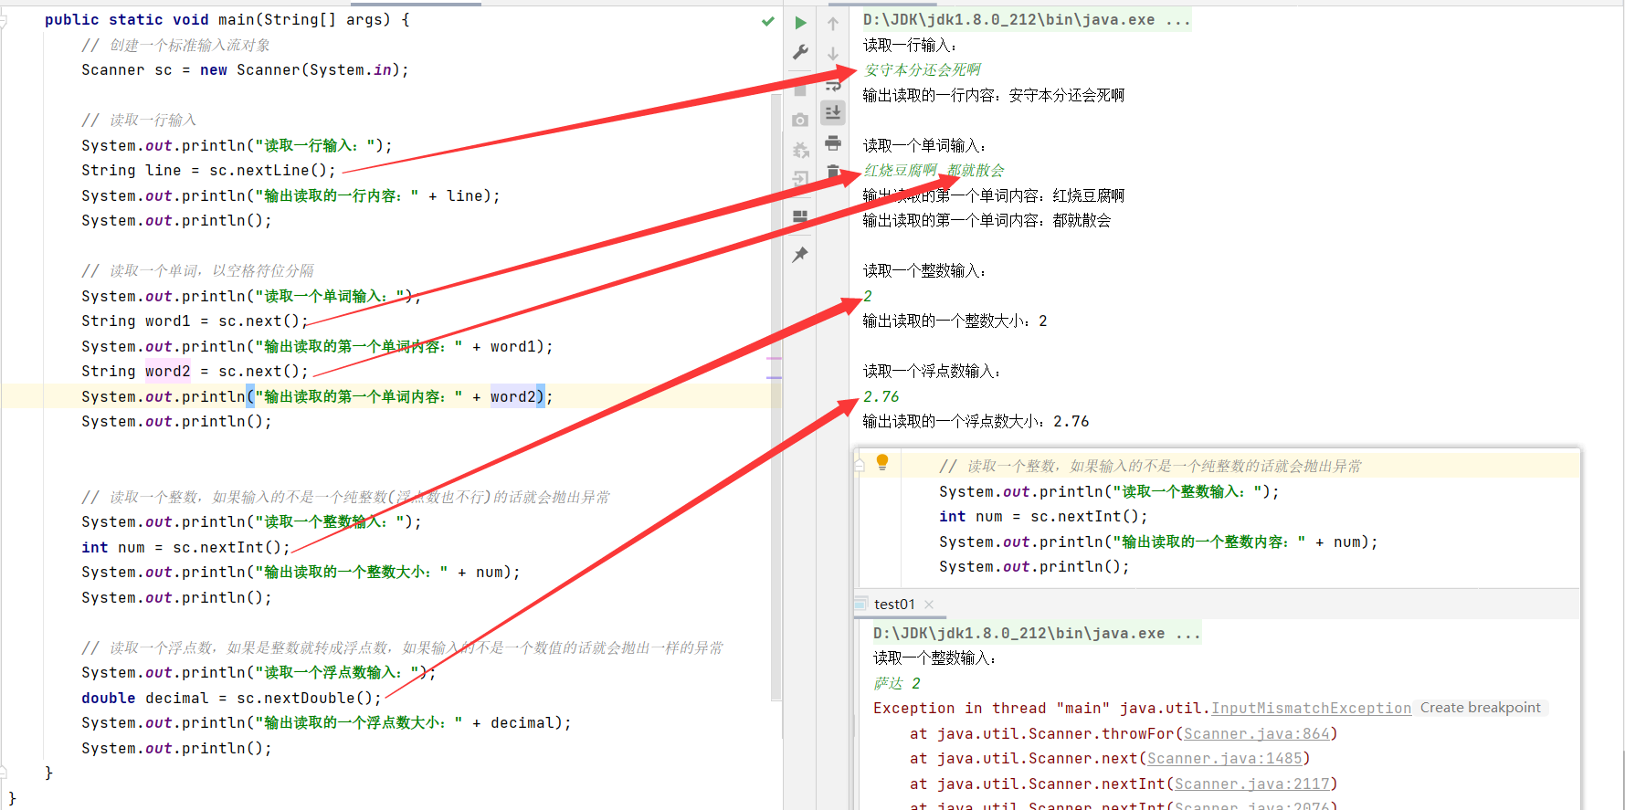
Task: Open the InputMismatchException link
Action: (1311, 709)
